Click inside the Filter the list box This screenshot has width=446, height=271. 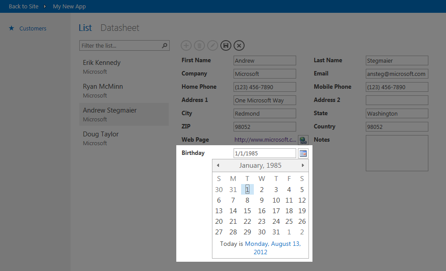tap(119, 45)
